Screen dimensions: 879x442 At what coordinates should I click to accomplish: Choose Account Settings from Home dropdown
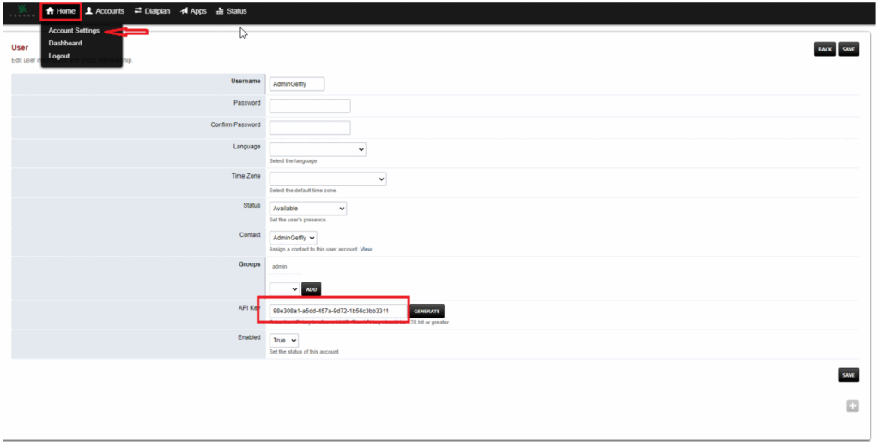click(74, 31)
